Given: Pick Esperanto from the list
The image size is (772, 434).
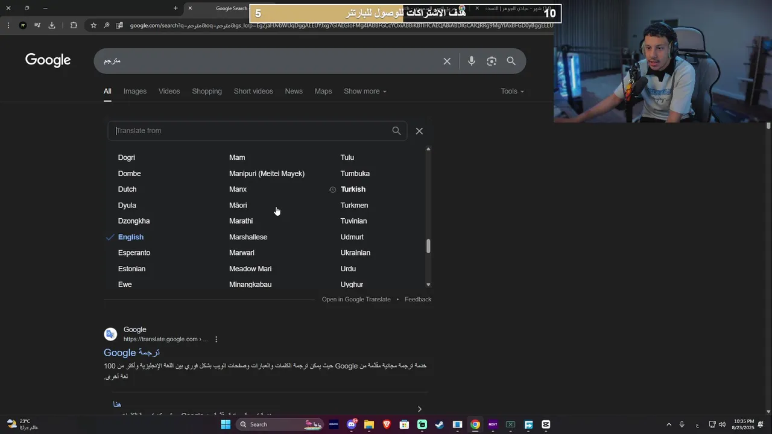Looking at the screenshot, I should point(134,253).
